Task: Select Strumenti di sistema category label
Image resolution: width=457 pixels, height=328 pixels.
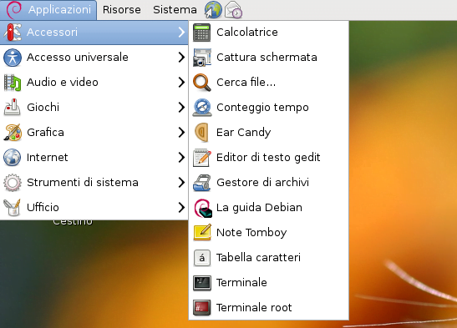Action: pos(83,183)
